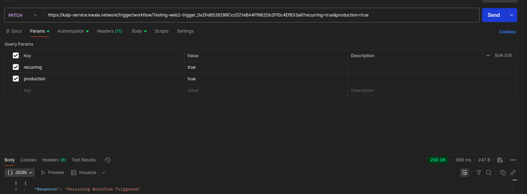Open the response filter icon
This screenshot has width=527, height=194.
point(479,173)
